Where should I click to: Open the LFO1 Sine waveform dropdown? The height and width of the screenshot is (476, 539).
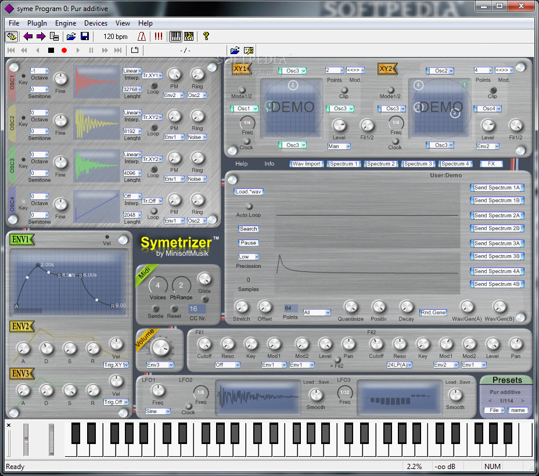(x=158, y=411)
